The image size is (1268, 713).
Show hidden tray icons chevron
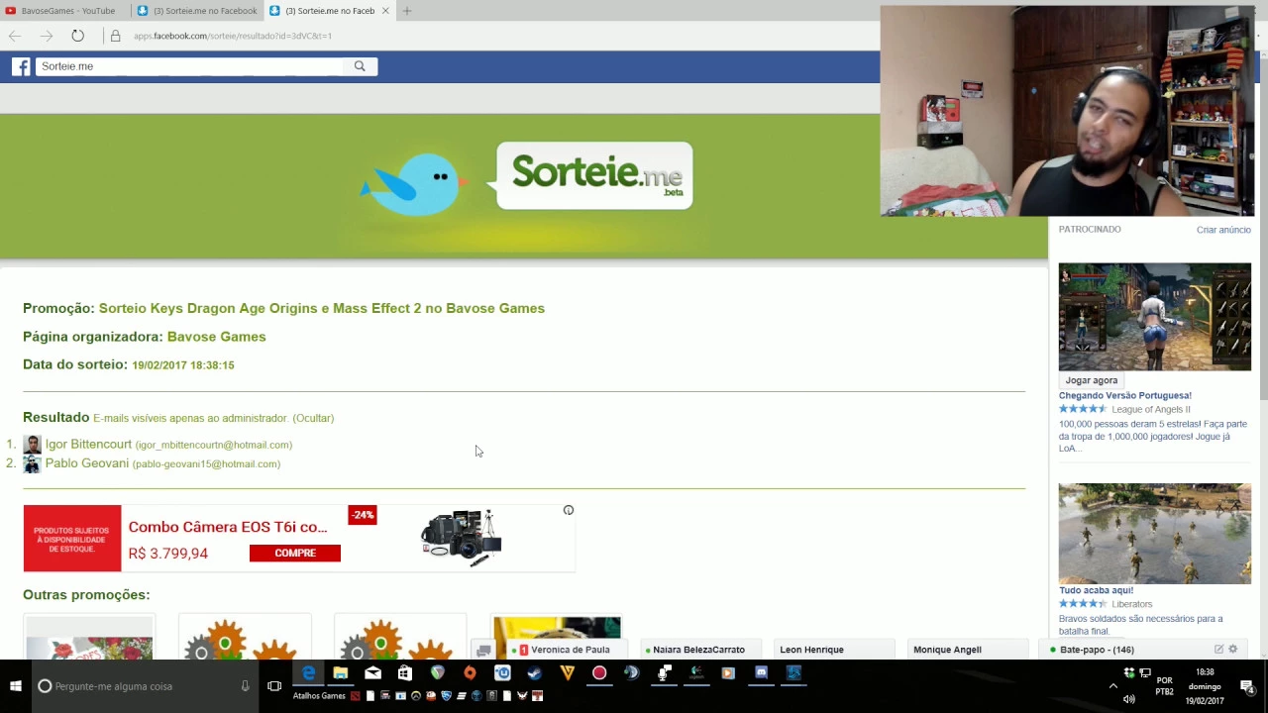(1112, 685)
